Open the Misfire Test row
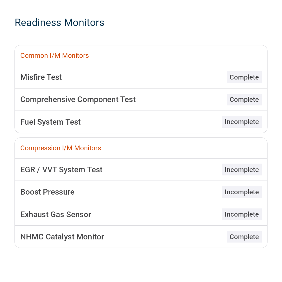 [141, 77]
